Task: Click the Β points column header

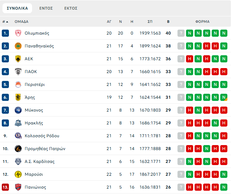Action: point(168,21)
